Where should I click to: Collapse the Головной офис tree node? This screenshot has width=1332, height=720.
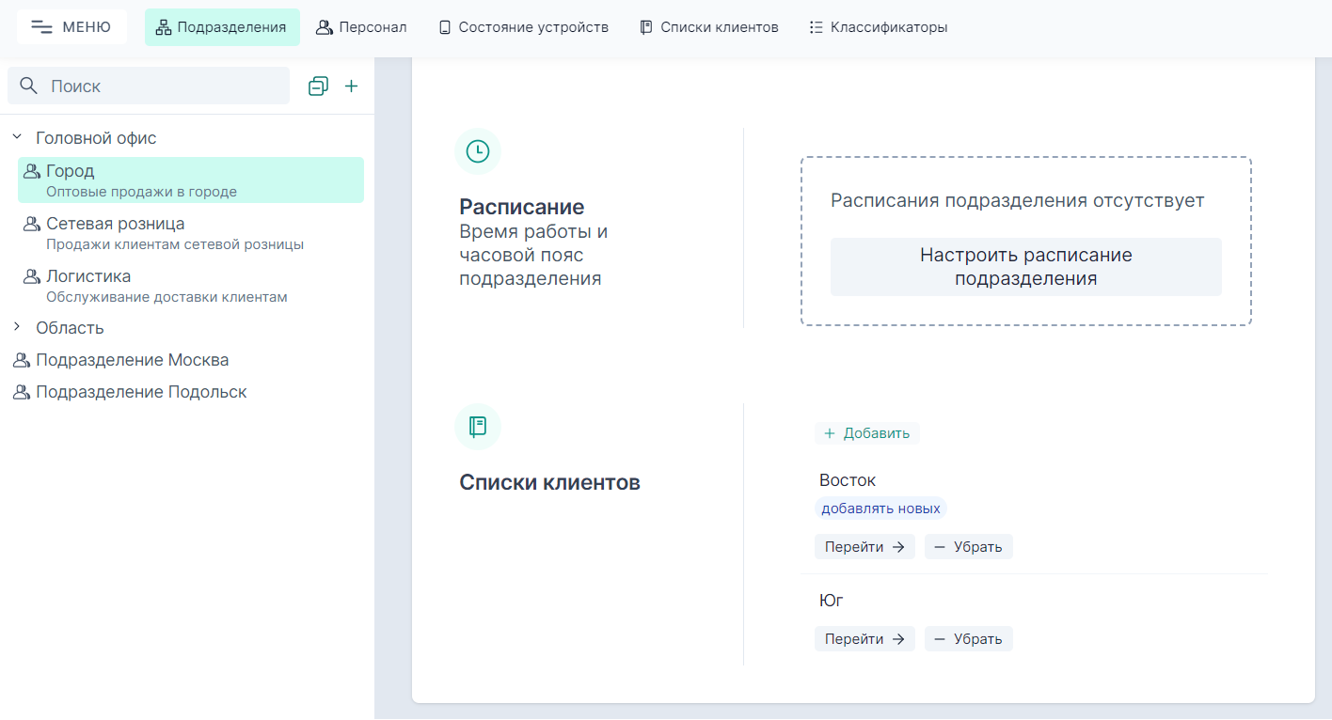click(15, 136)
